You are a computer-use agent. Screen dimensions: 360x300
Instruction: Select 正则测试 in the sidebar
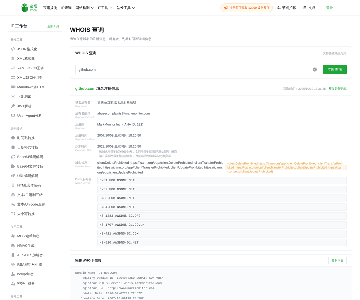click(x=35, y=96)
